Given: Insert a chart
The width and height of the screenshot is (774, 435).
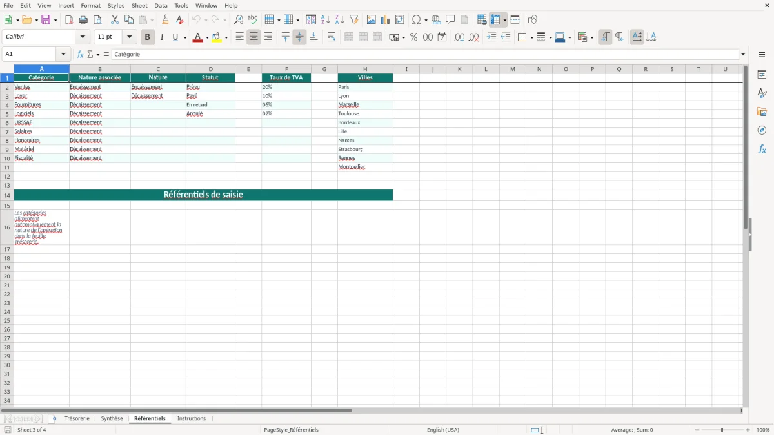Looking at the screenshot, I should (x=386, y=20).
